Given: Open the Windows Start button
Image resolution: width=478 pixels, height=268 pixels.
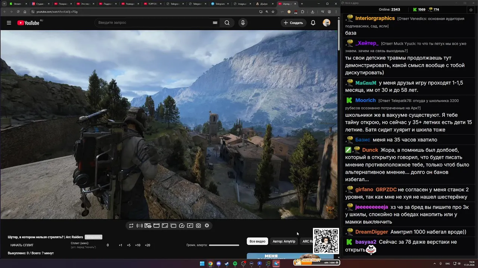Looking at the screenshot, I should tap(202, 264).
